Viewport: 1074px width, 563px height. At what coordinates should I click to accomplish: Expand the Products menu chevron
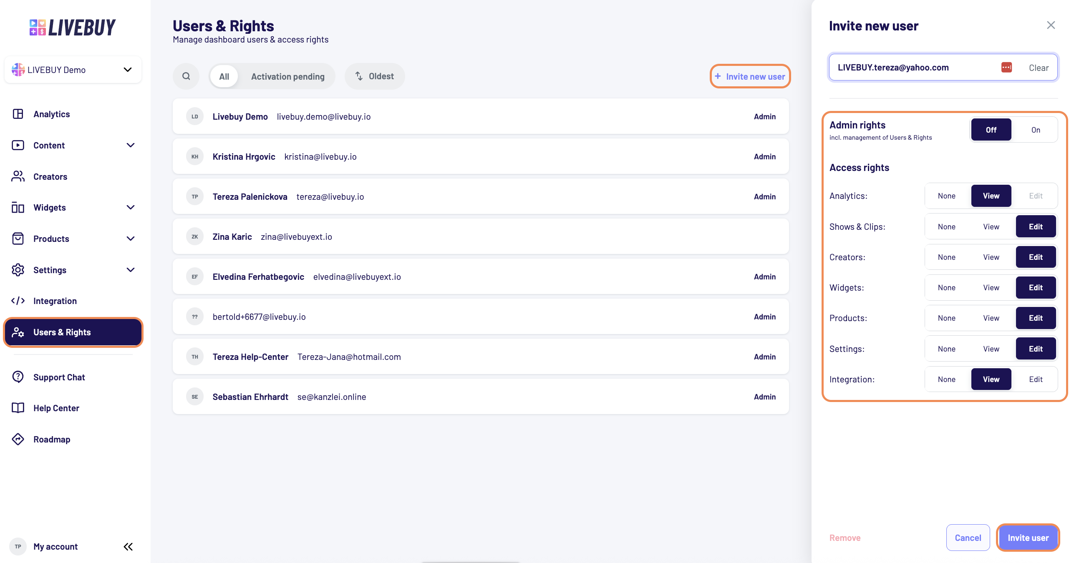pos(131,239)
